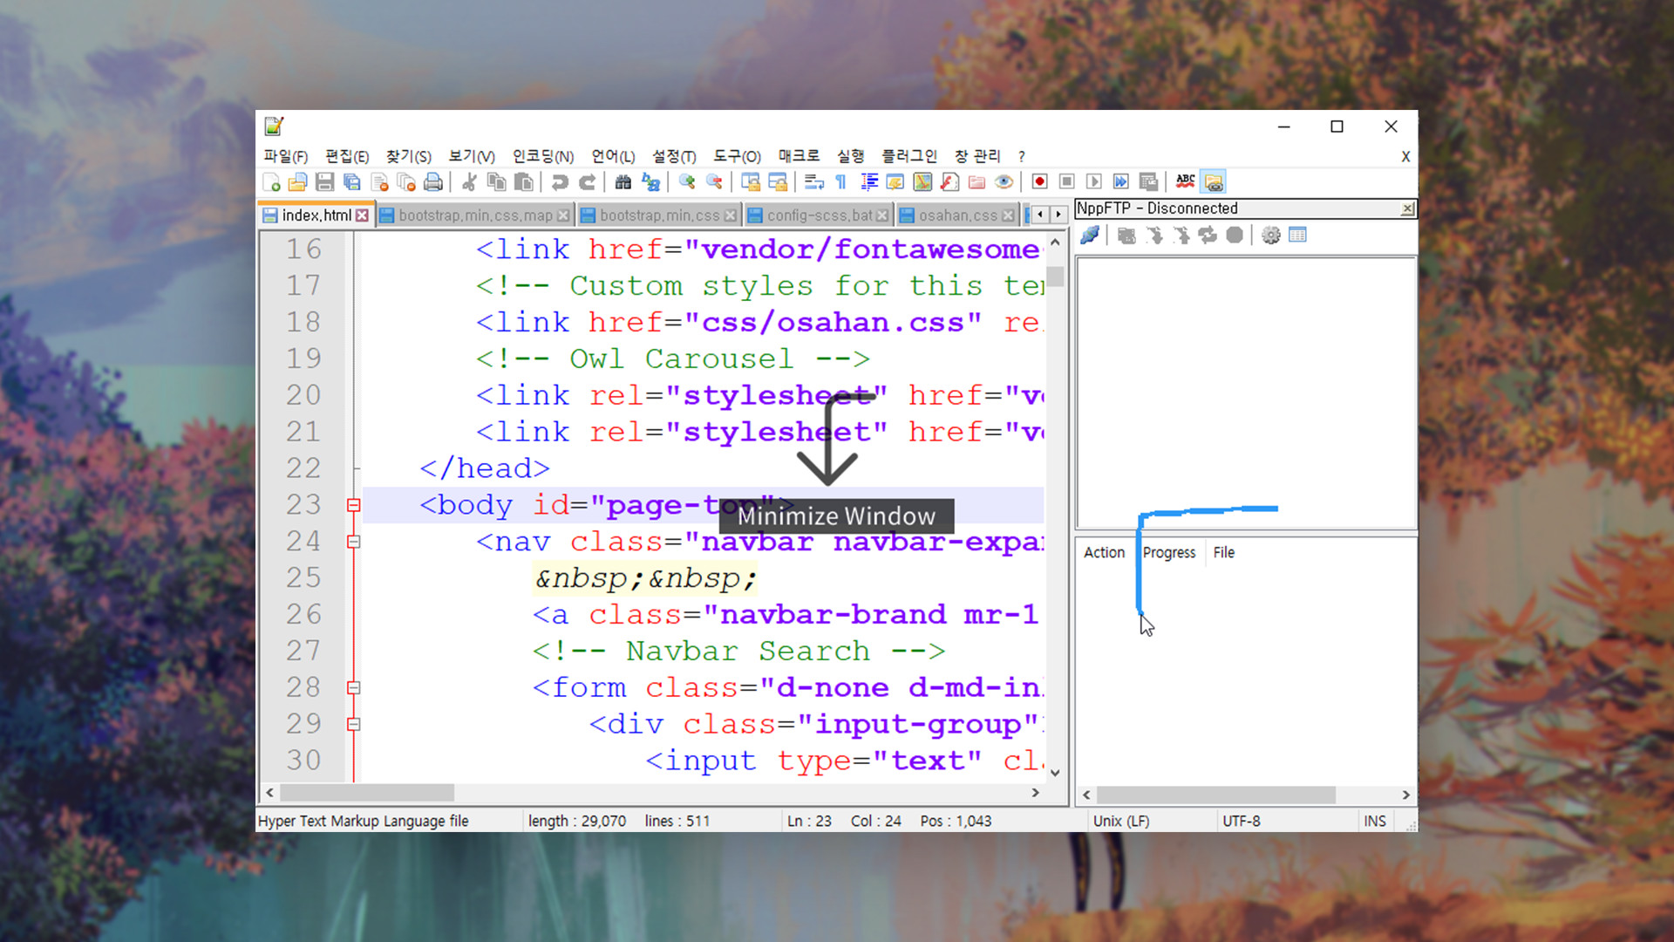The image size is (1674, 942).
Task: Enable document monitoring with the eye icon
Action: tap(1004, 181)
